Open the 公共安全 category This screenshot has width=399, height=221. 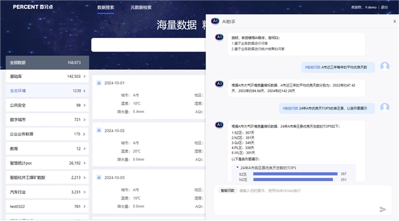tap(47, 105)
